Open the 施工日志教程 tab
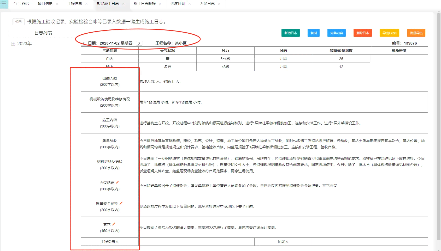Viewport: 441px width, 251px height. pos(145,4)
